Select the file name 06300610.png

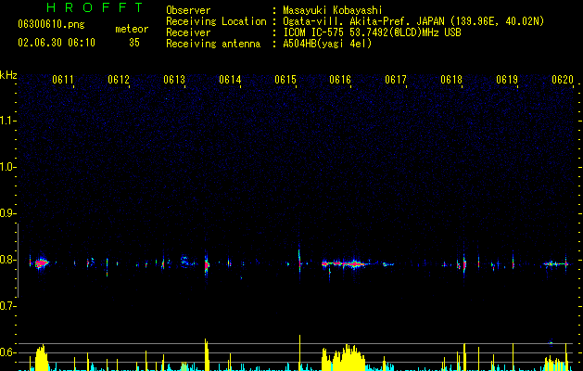pos(51,25)
